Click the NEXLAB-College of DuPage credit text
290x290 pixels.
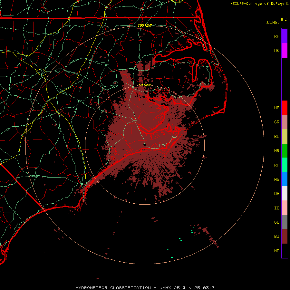(257, 4)
